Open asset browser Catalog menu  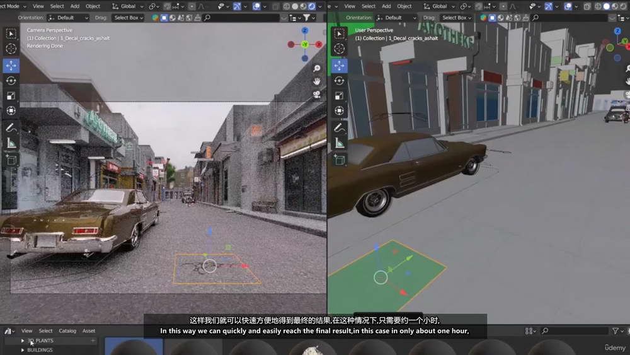tap(67, 331)
